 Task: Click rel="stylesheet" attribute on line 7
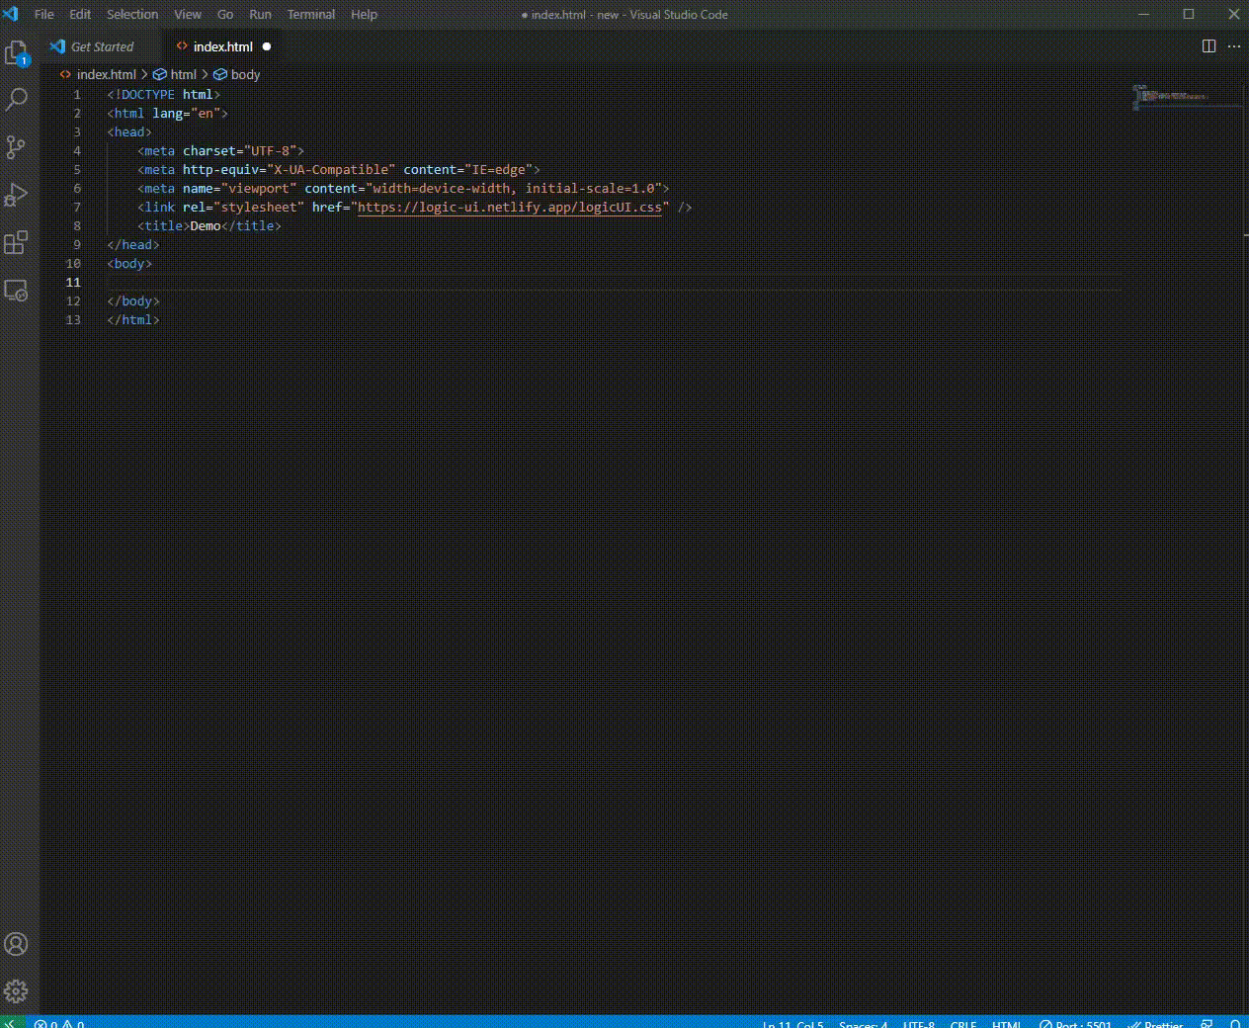click(x=243, y=208)
